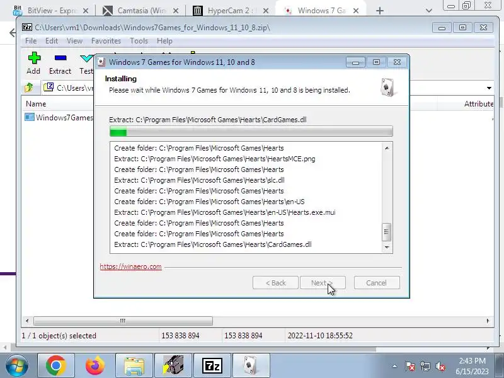The image size is (504, 378).
Task: Click the 7z icon in 7-Zip title bar
Action: coord(27,27)
